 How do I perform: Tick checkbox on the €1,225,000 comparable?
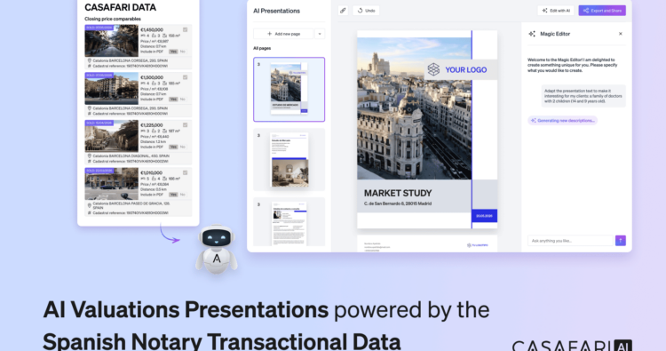[x=186, y=125]
